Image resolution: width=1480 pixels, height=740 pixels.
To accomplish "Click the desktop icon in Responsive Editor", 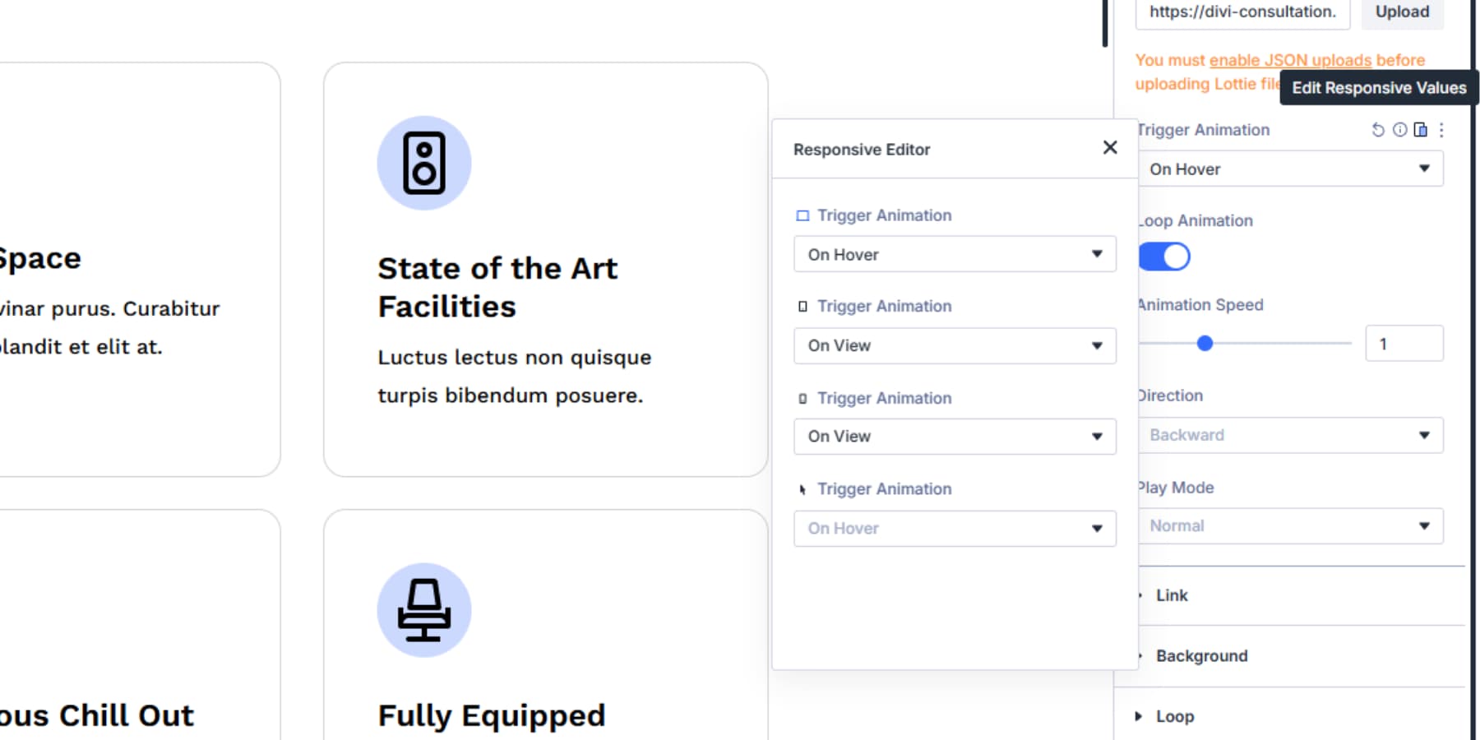I will (802, 216).
